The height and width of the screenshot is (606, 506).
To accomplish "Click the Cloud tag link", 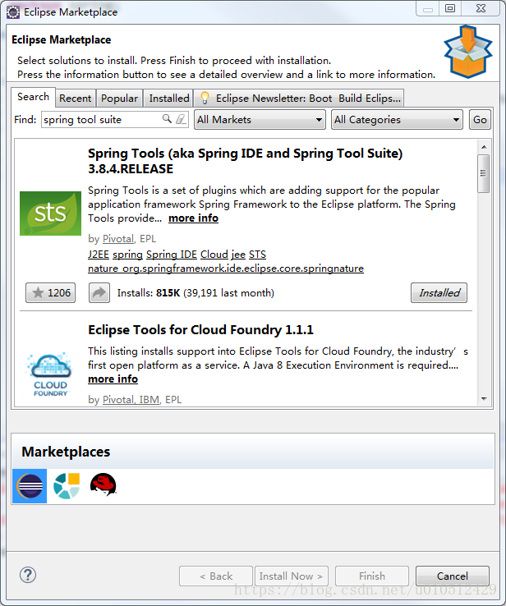I will pos(214,255).
